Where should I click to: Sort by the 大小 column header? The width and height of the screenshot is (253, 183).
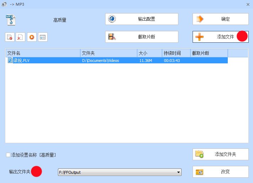(150, 53)
